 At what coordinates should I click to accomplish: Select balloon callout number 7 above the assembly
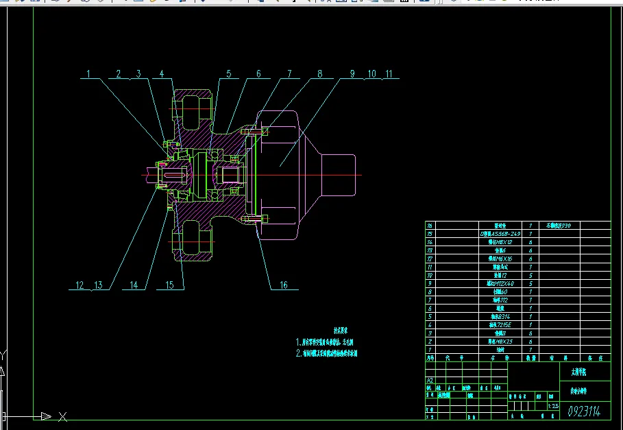click(x=289, y=74)
